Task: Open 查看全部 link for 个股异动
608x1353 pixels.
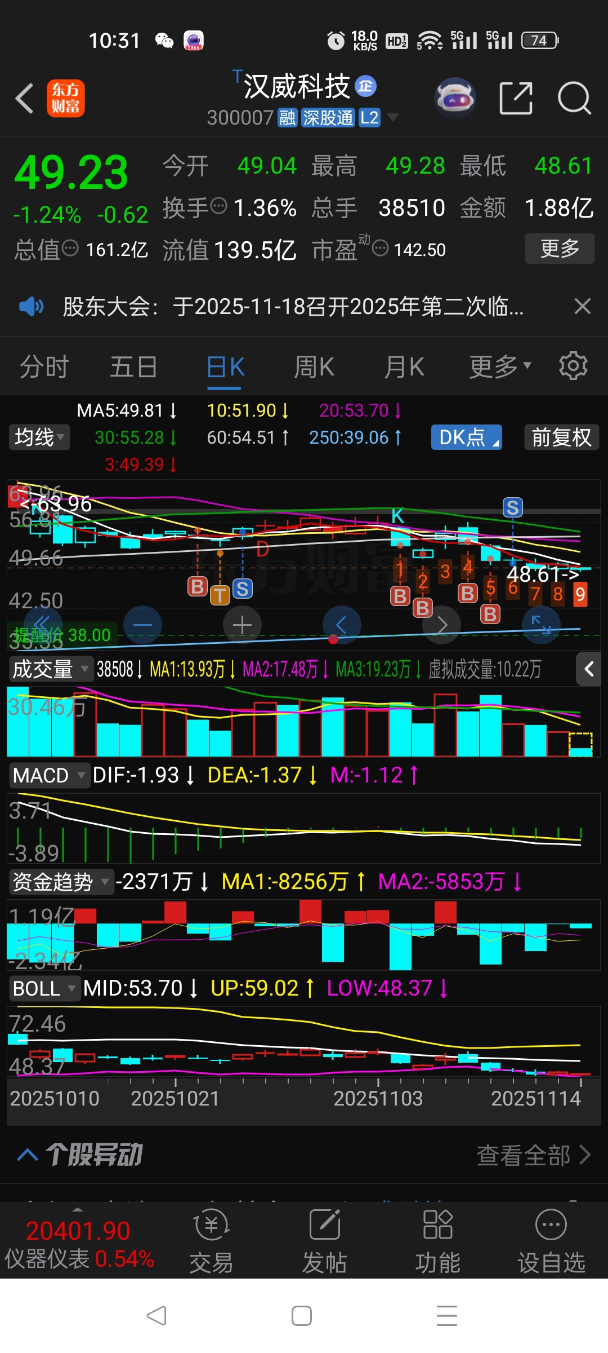Action: (x=533, y=1155)
